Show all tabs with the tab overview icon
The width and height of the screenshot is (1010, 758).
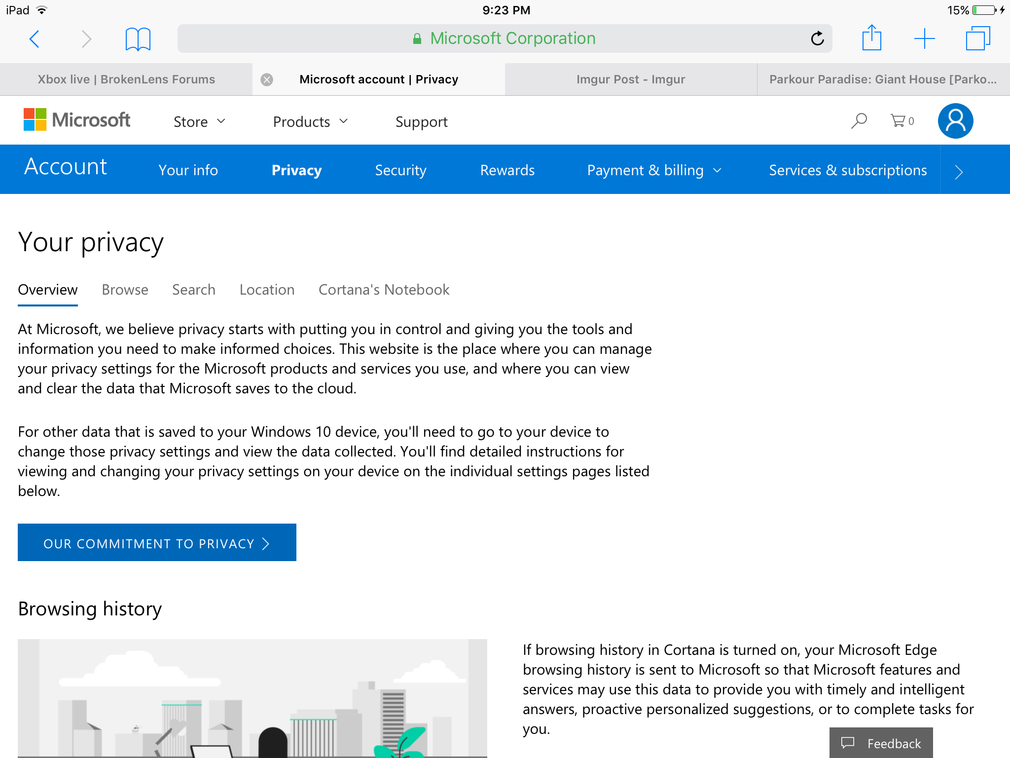pyautogui.click(x=978, y=38)
